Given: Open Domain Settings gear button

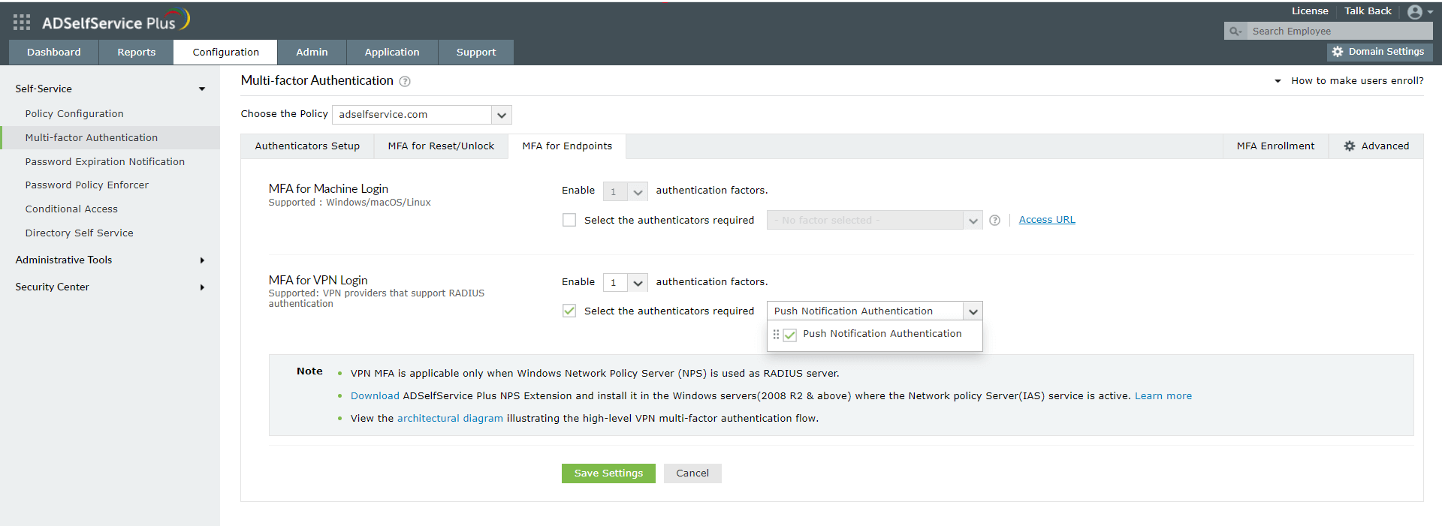Looking at the screenshot, I should (x=1380, y=52).
